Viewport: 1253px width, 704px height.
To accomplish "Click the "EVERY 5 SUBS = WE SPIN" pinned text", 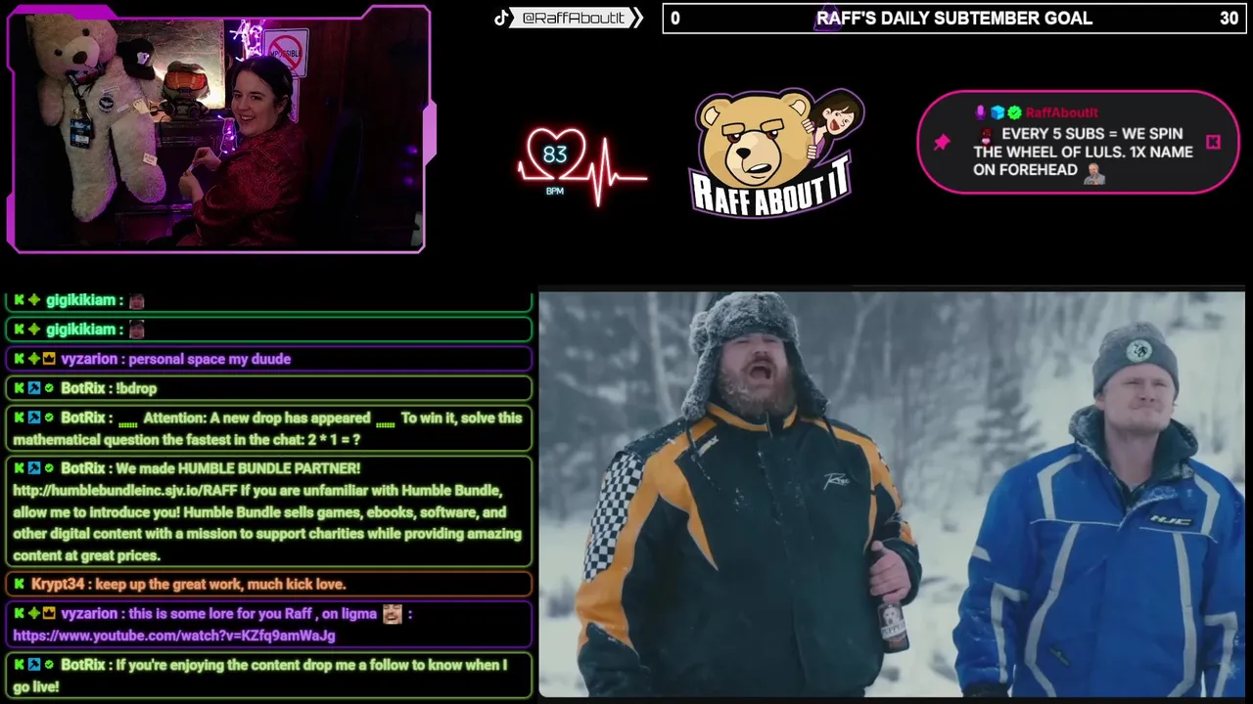I will pos(1091,134).
